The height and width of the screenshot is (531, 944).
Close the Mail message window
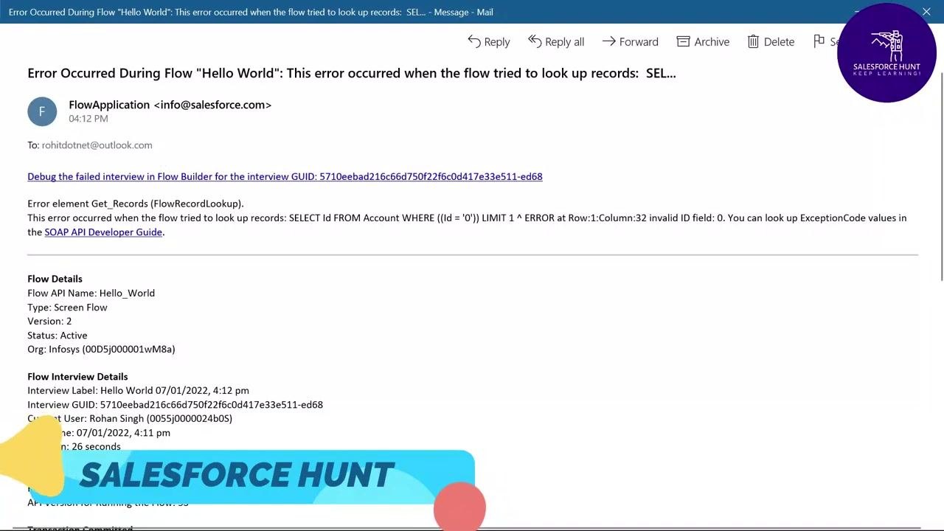tap(926, 12)
